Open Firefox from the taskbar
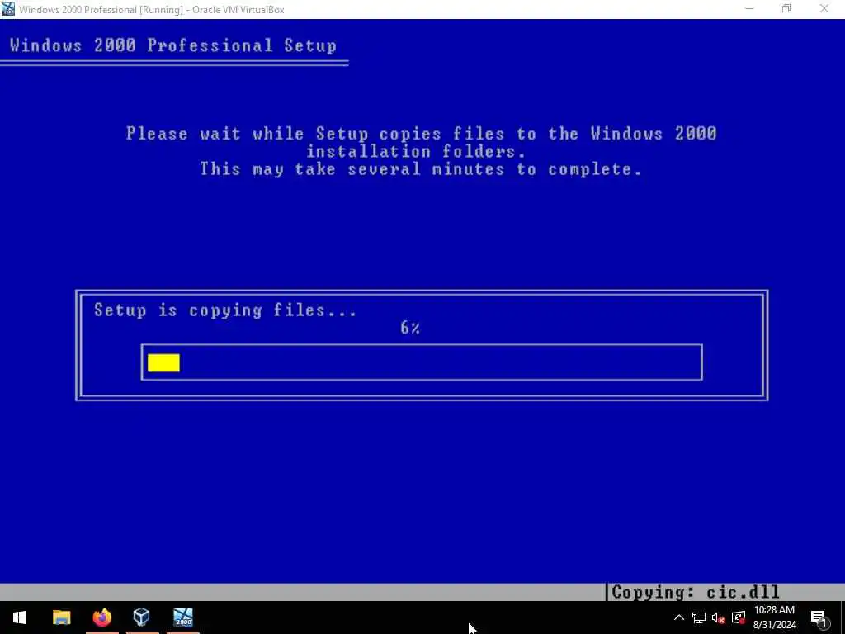845x634 pixels. pyautogui.click(x=101, y=617)
